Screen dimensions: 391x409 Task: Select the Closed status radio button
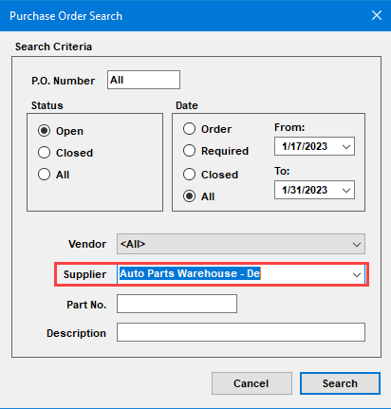pos(44,153)
